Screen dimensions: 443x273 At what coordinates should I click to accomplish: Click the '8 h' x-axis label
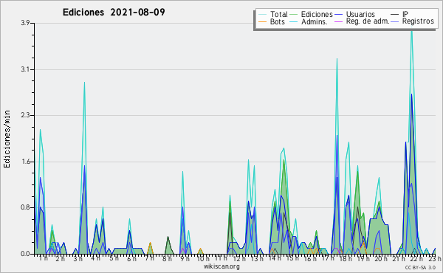point(167,258)
